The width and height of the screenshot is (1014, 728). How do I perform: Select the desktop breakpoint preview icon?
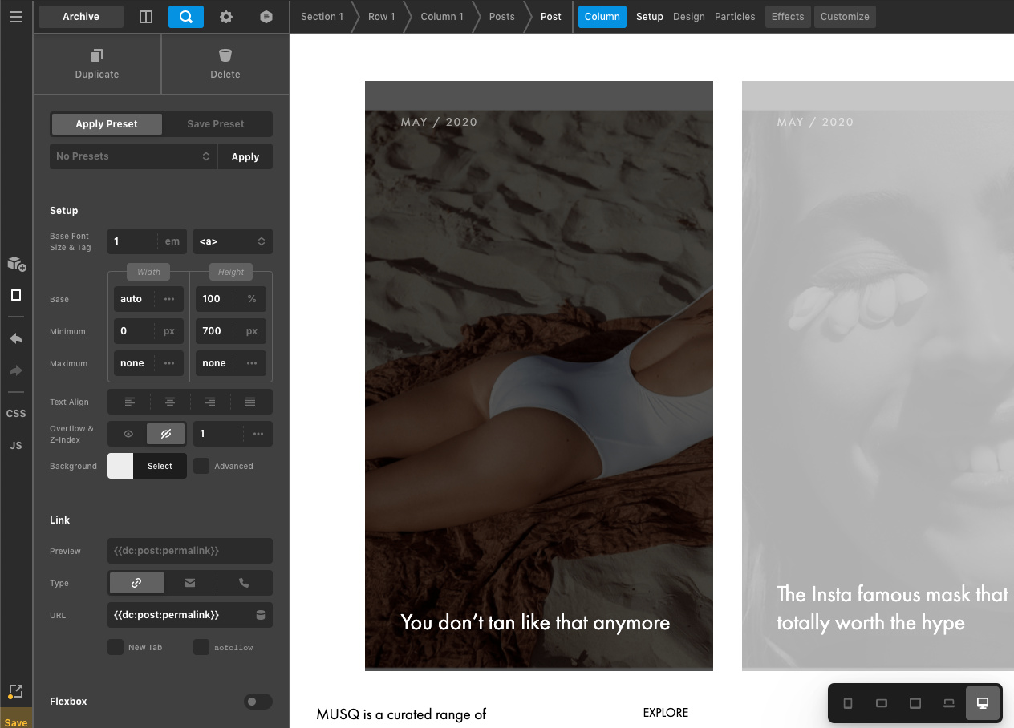[982, 703]
